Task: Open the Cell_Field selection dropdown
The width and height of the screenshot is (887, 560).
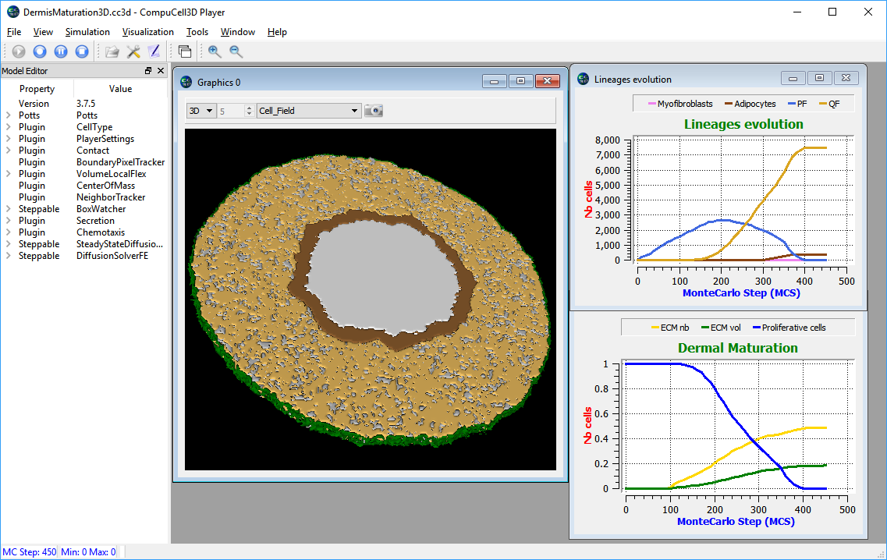Action: pyautogui.click(x=309, y=111)
